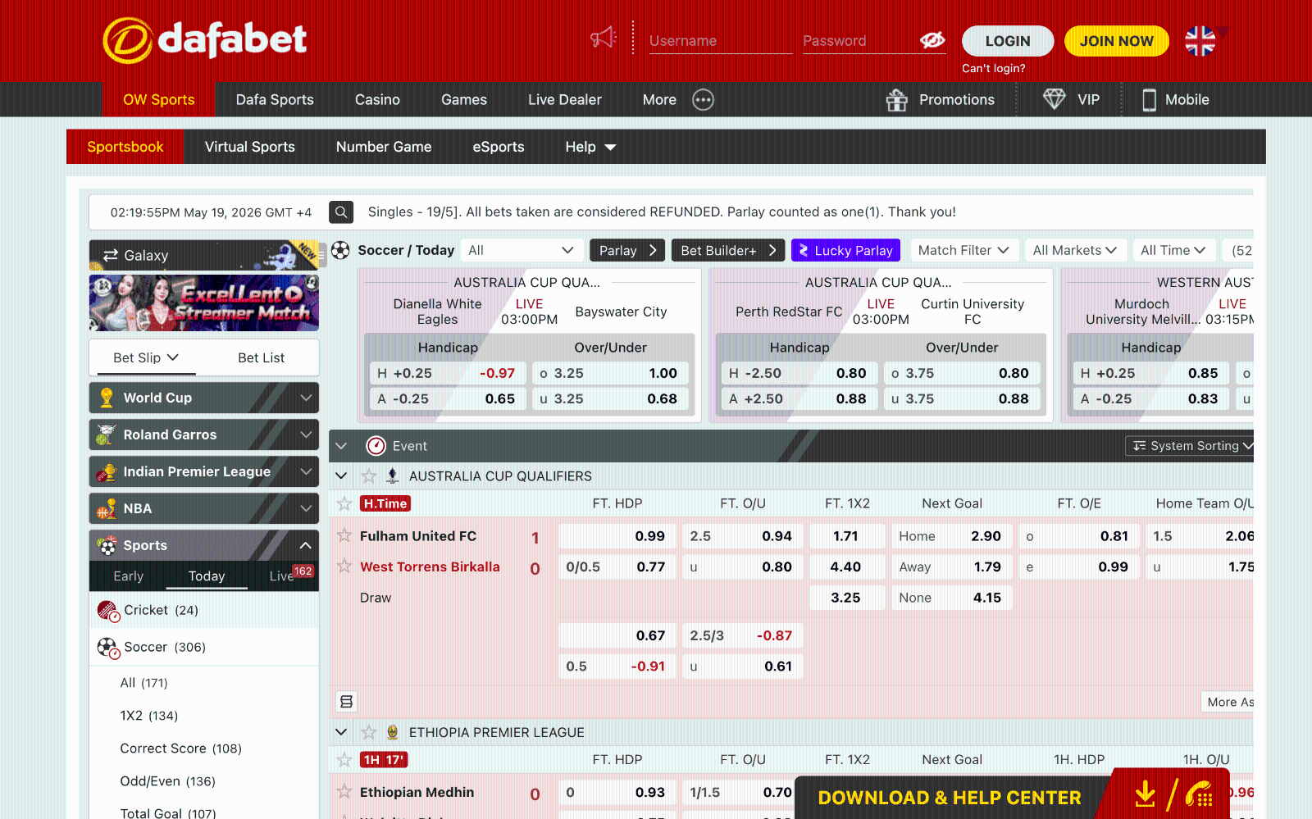Image resolution: width=1312 pixels, height=819 pixels.
Task: Favorite the Australia Cup Qualifiers league star
Action: coord(369,476)
